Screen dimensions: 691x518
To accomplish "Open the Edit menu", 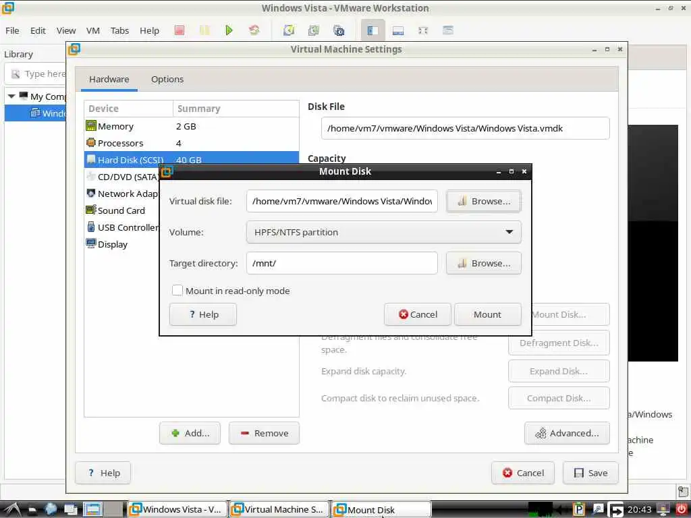I will point(38,31).
